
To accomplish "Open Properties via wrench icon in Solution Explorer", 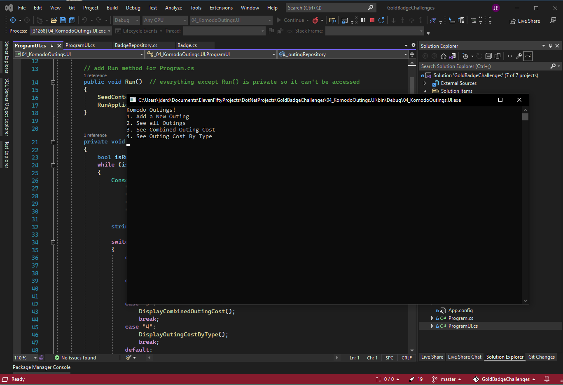I will tap(519, 56).
